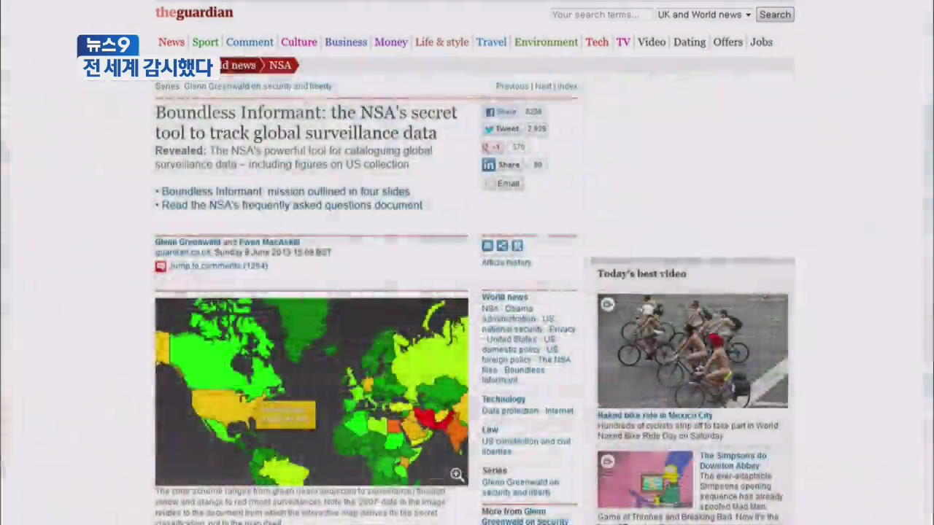The image size is (934, 525).
Task: Click the Guardian logo
Action: coord(194,12)
